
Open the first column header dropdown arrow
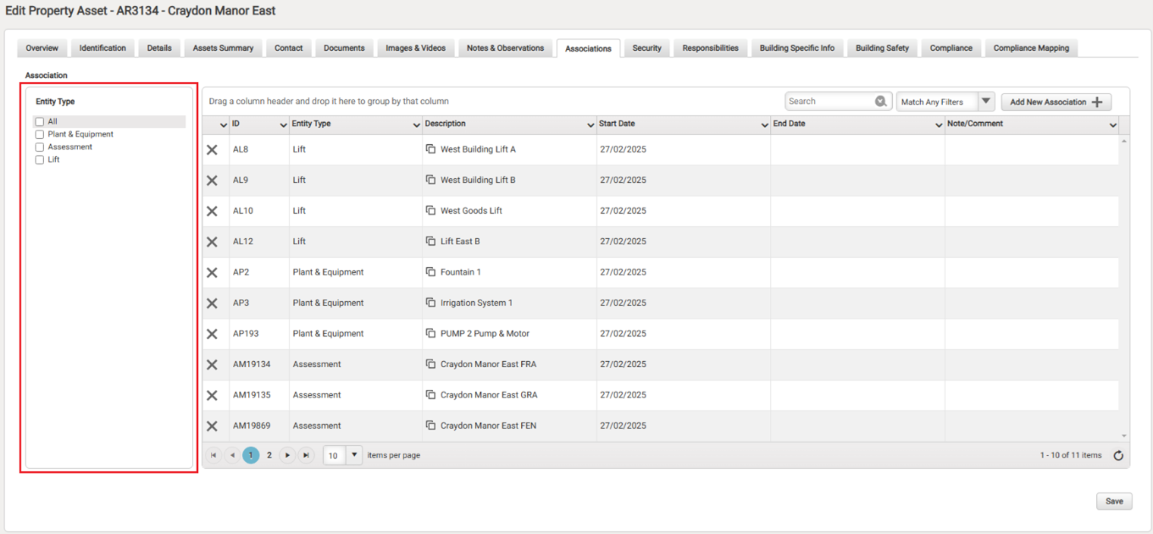[224, 125]
